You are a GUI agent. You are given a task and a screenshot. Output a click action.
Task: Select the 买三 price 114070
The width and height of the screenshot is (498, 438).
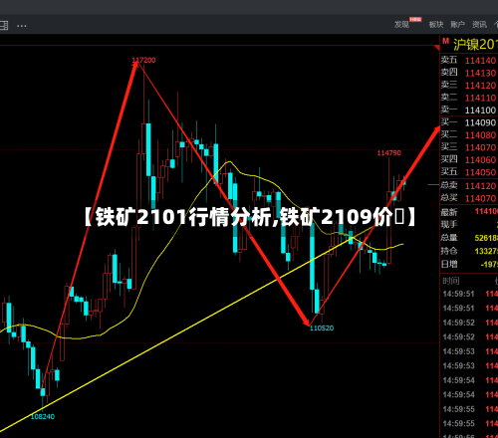pyautogui.click(x=480, y=147)
